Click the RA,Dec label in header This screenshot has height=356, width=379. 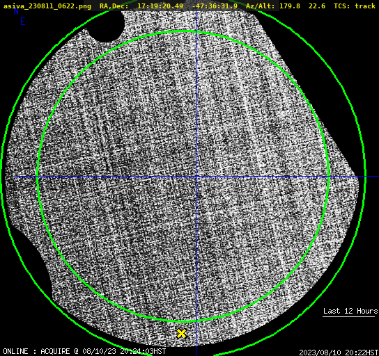(114, 6)
